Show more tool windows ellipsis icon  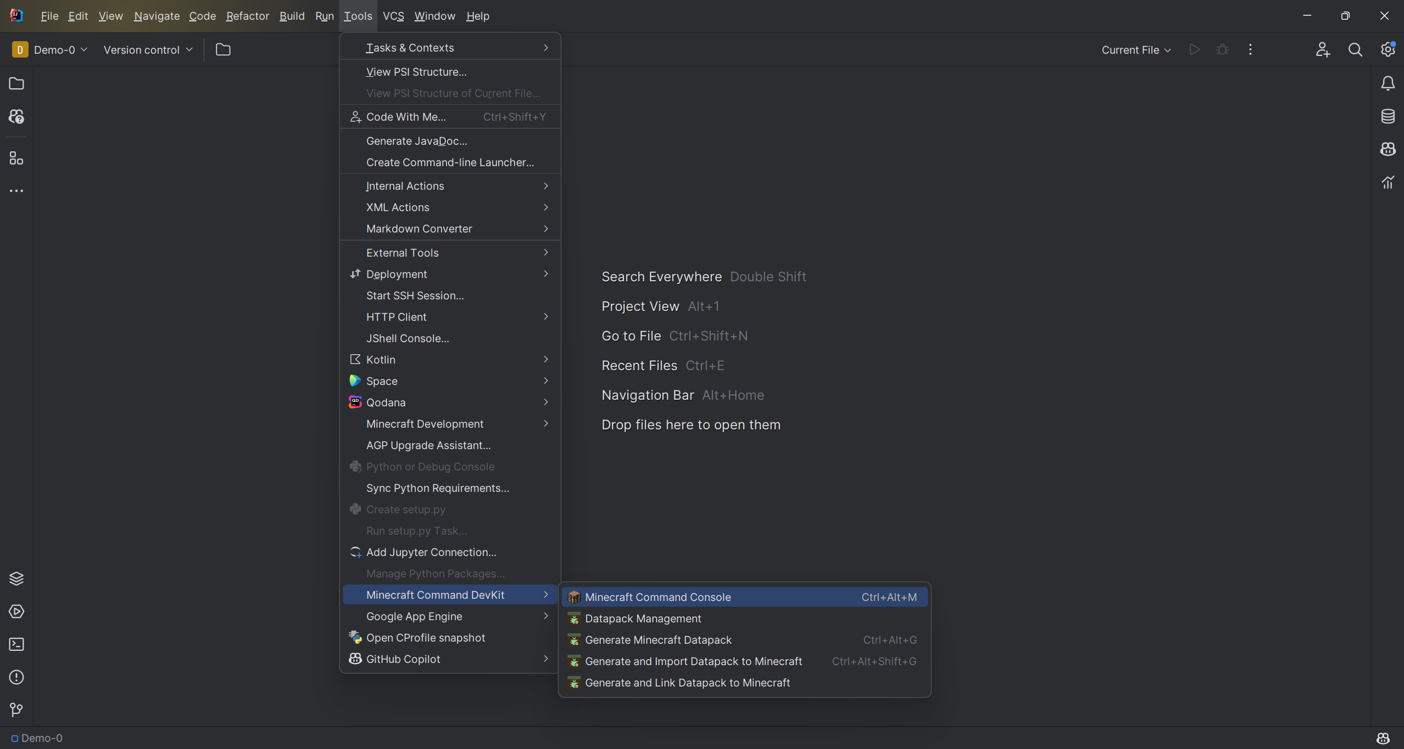[16, 191]
